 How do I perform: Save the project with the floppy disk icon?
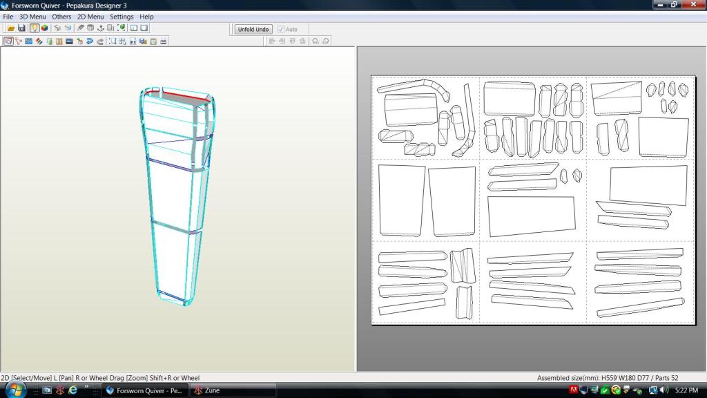pos(21,28)
